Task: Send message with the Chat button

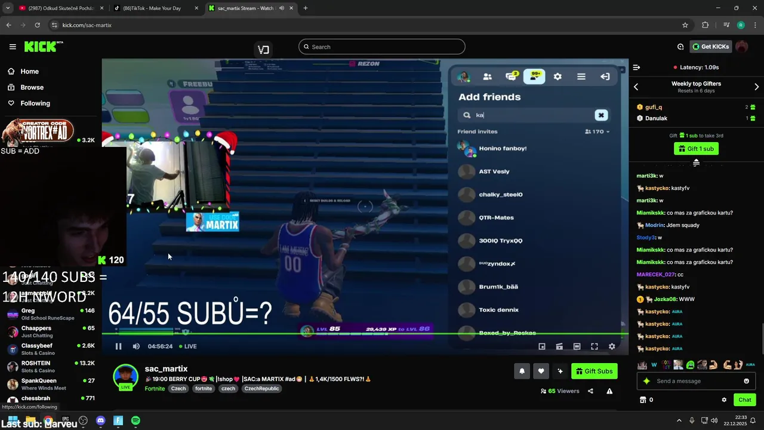Action: [745, 400]
